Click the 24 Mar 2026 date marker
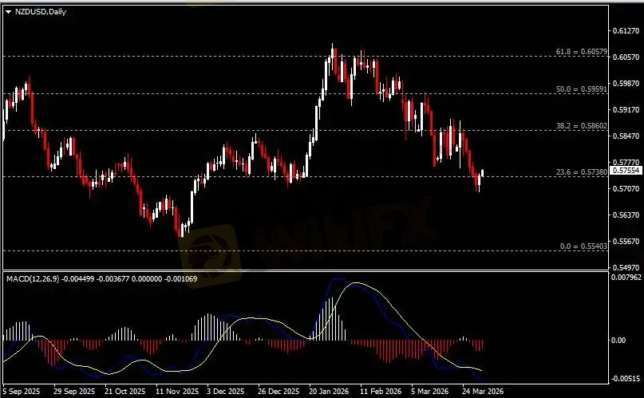This screenshot has height=398, width=644. pyautogui.click(x=482, y=392)
